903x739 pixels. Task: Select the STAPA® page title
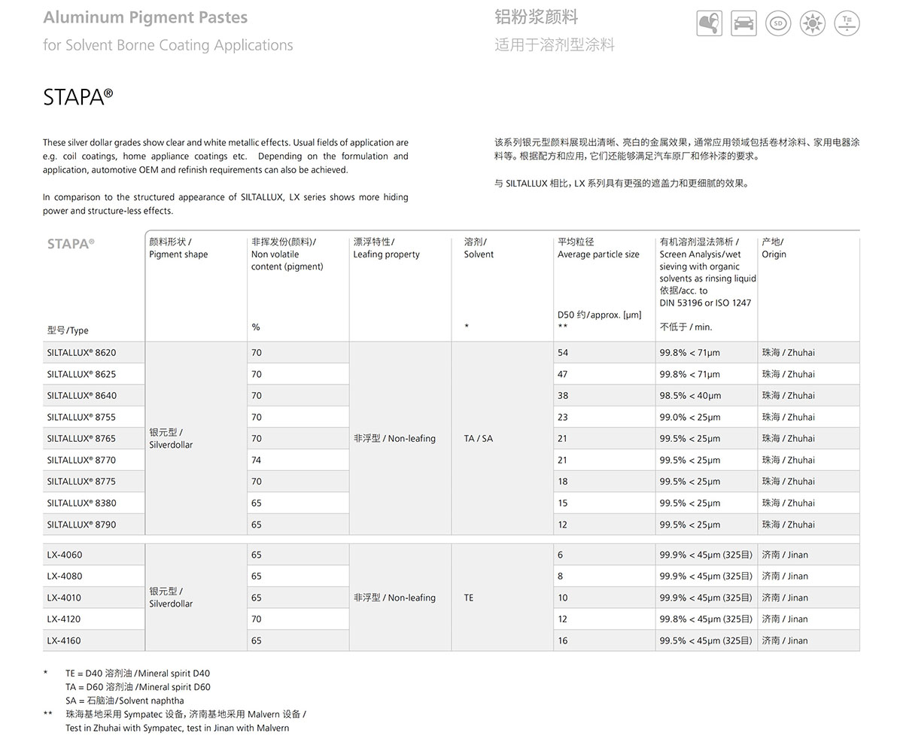point(78,97)
